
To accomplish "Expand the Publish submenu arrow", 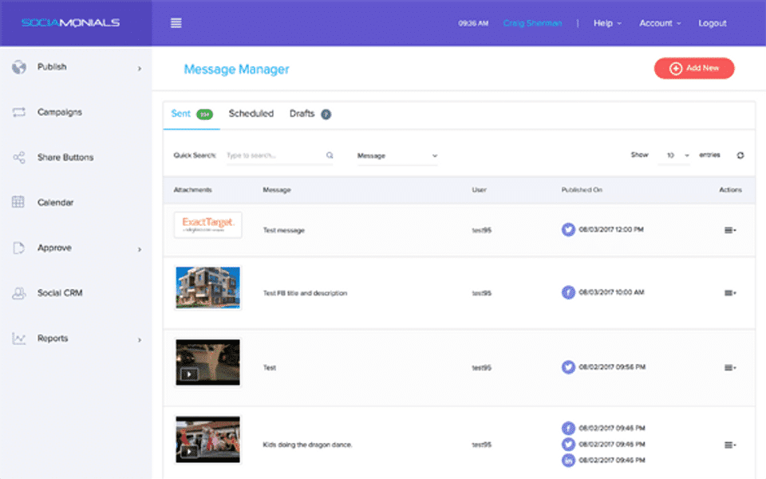I will [x=139, y=69].
